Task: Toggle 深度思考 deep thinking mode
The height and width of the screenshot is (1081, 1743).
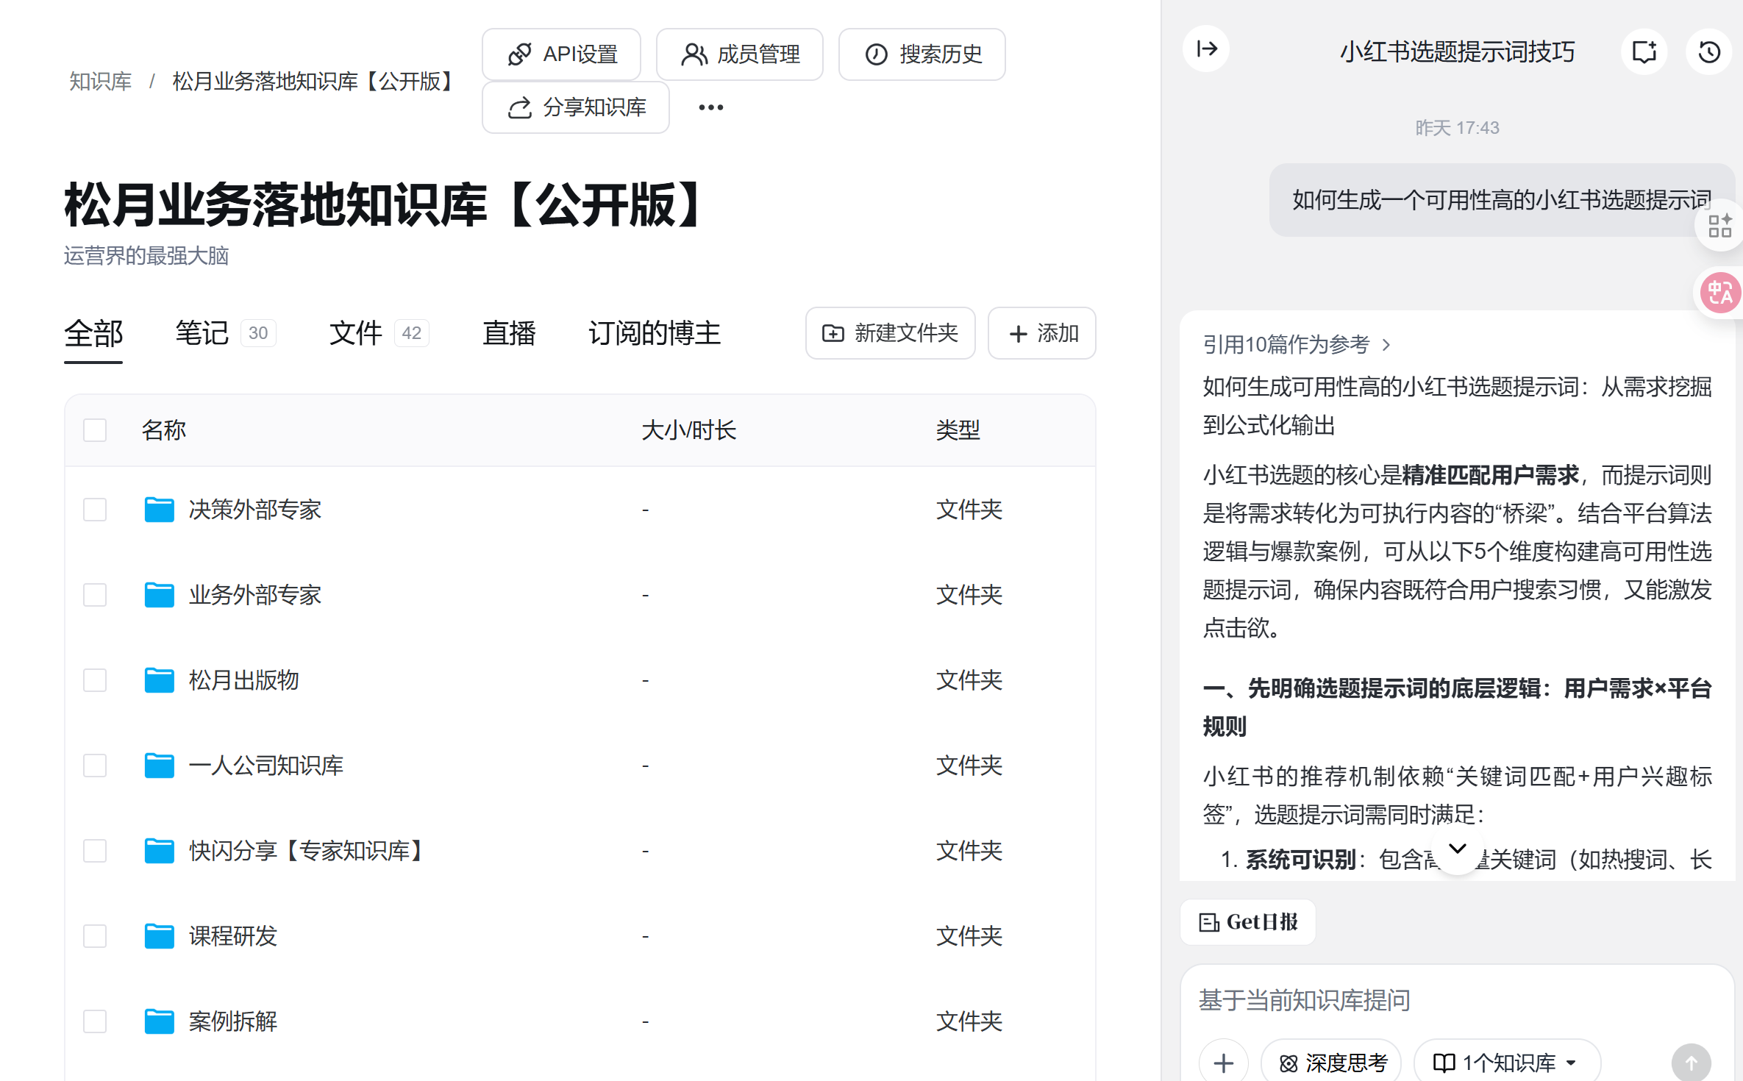Action: 1332,1062
